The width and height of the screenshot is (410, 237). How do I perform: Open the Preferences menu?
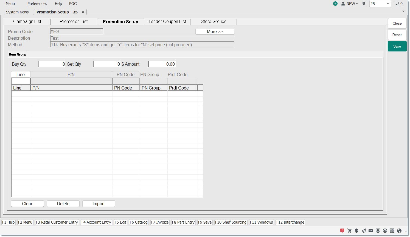37,4
